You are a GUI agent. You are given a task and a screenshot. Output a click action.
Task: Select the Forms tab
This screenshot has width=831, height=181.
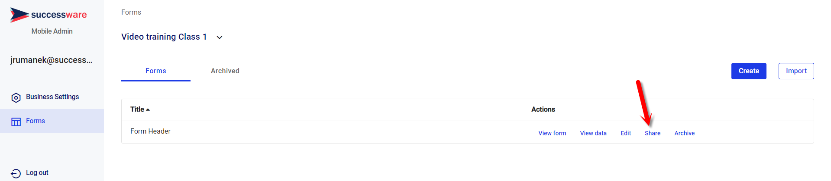click(x=155, y=71)
